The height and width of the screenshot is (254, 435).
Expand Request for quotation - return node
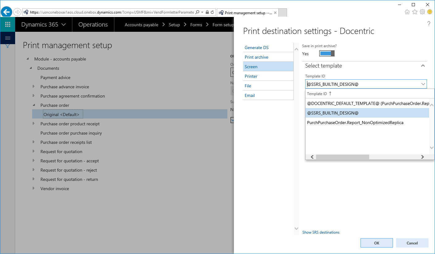[34, 179]
